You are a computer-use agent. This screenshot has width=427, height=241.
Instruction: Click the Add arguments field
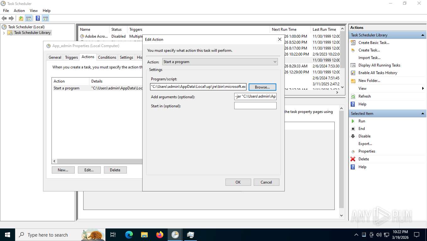(255, 96)
